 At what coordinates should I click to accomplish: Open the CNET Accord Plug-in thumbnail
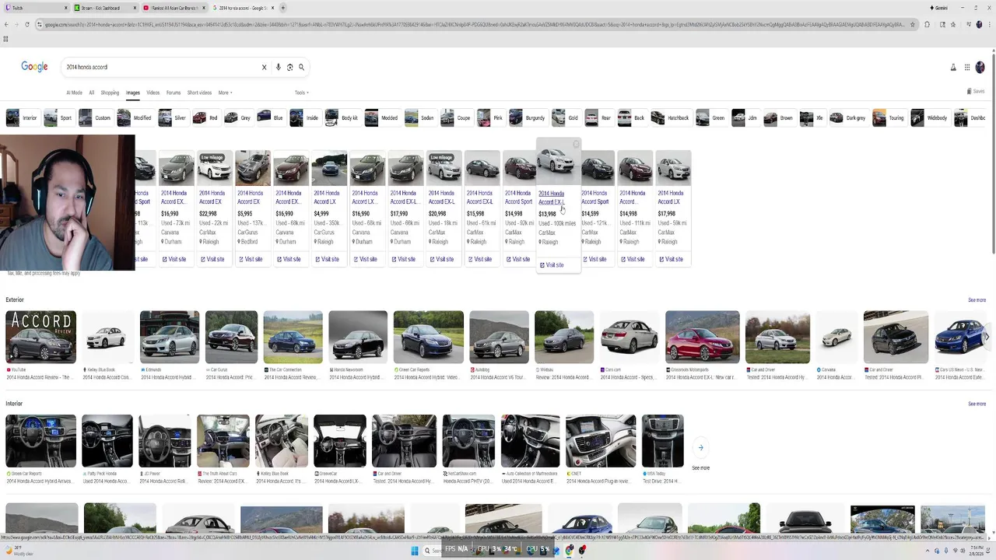tap(600, 440)
